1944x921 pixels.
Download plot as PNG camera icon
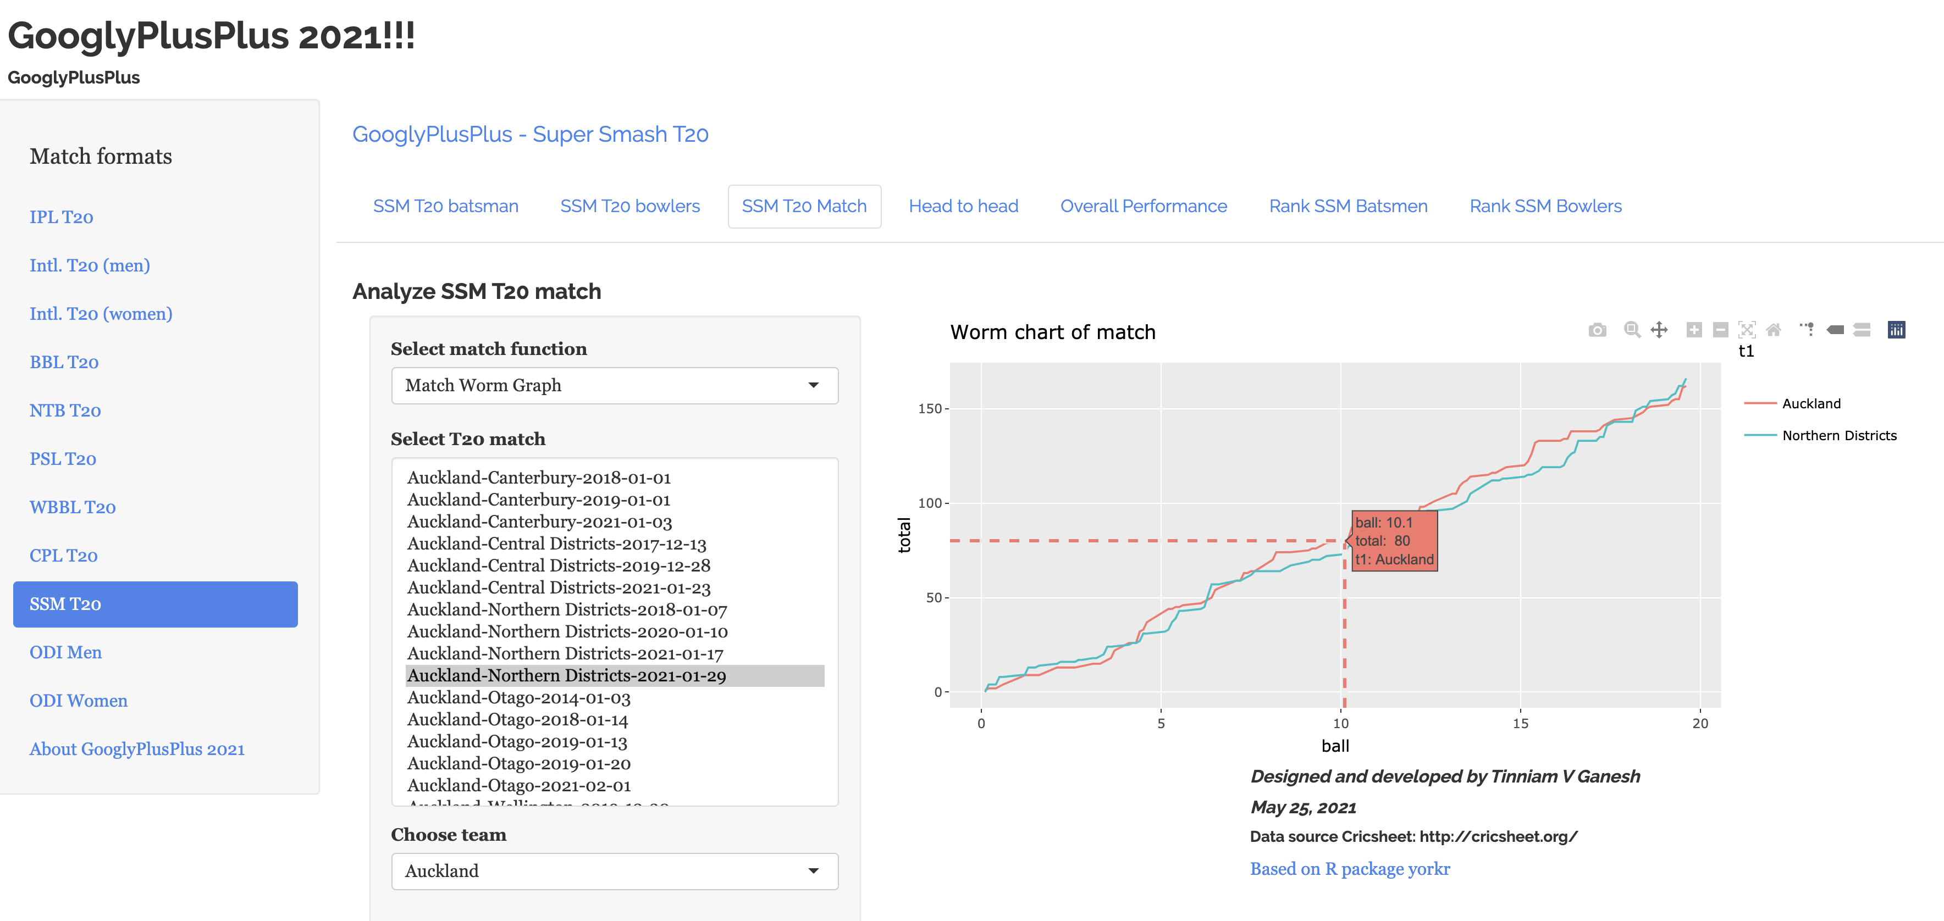pyautogui.click(x=1597, y=330)
